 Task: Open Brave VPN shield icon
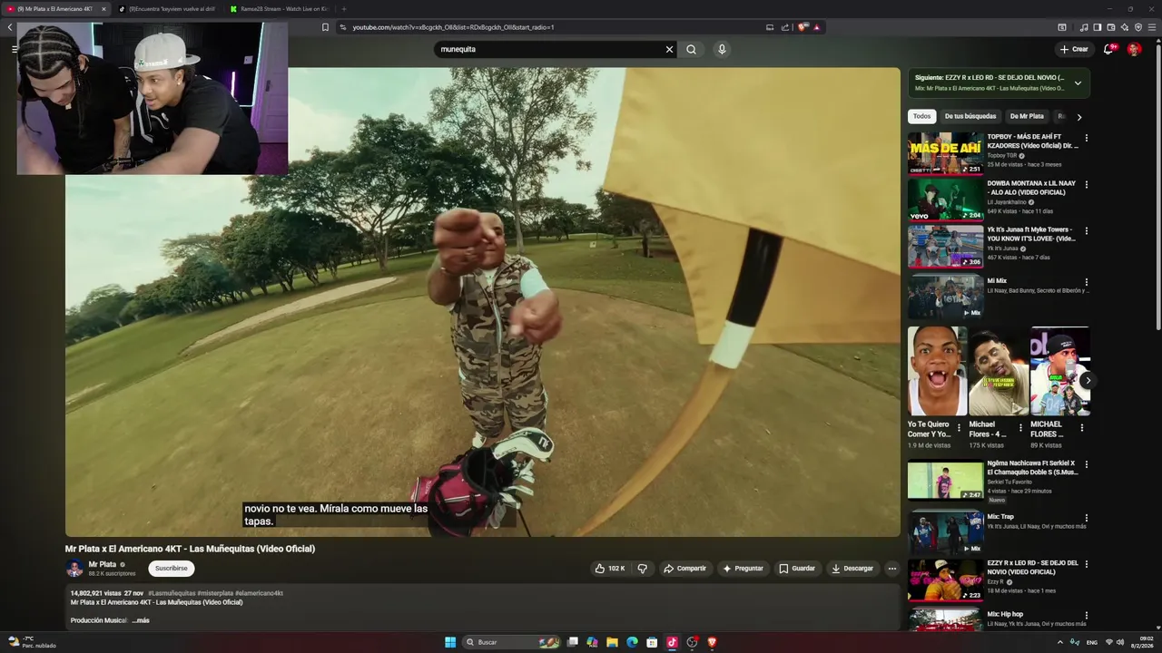click(x=1137, y=27)
